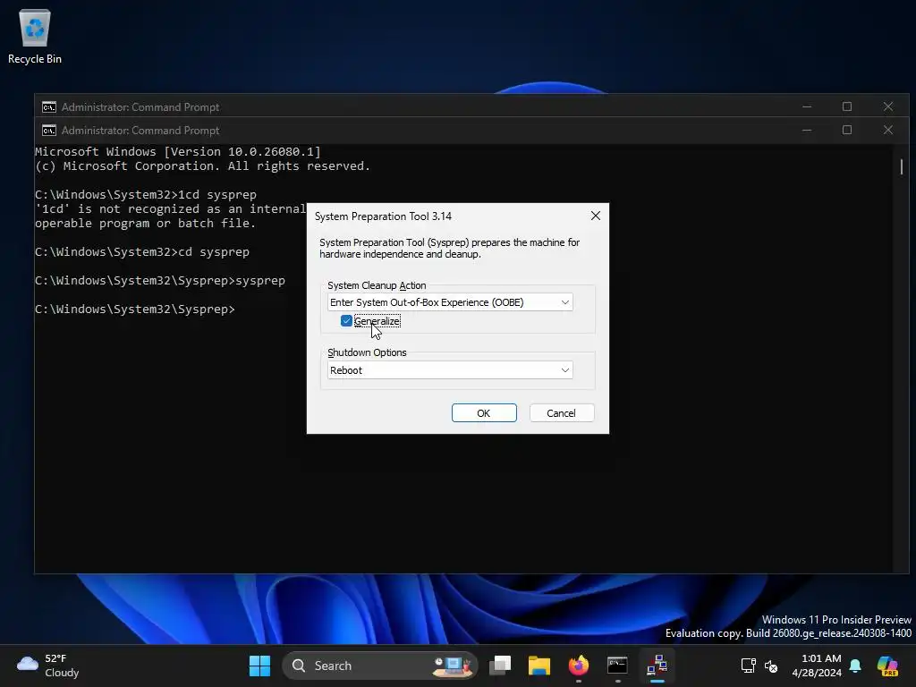The height and width of the screenshot is (687, 916).
Task: Minimize the back Command Prompt window
Action: click(807, 106)
